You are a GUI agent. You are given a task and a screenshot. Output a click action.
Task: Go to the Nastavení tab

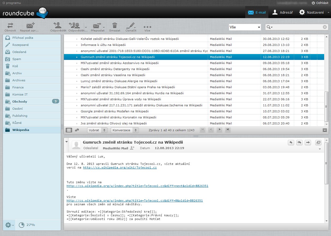coord(311,12)
